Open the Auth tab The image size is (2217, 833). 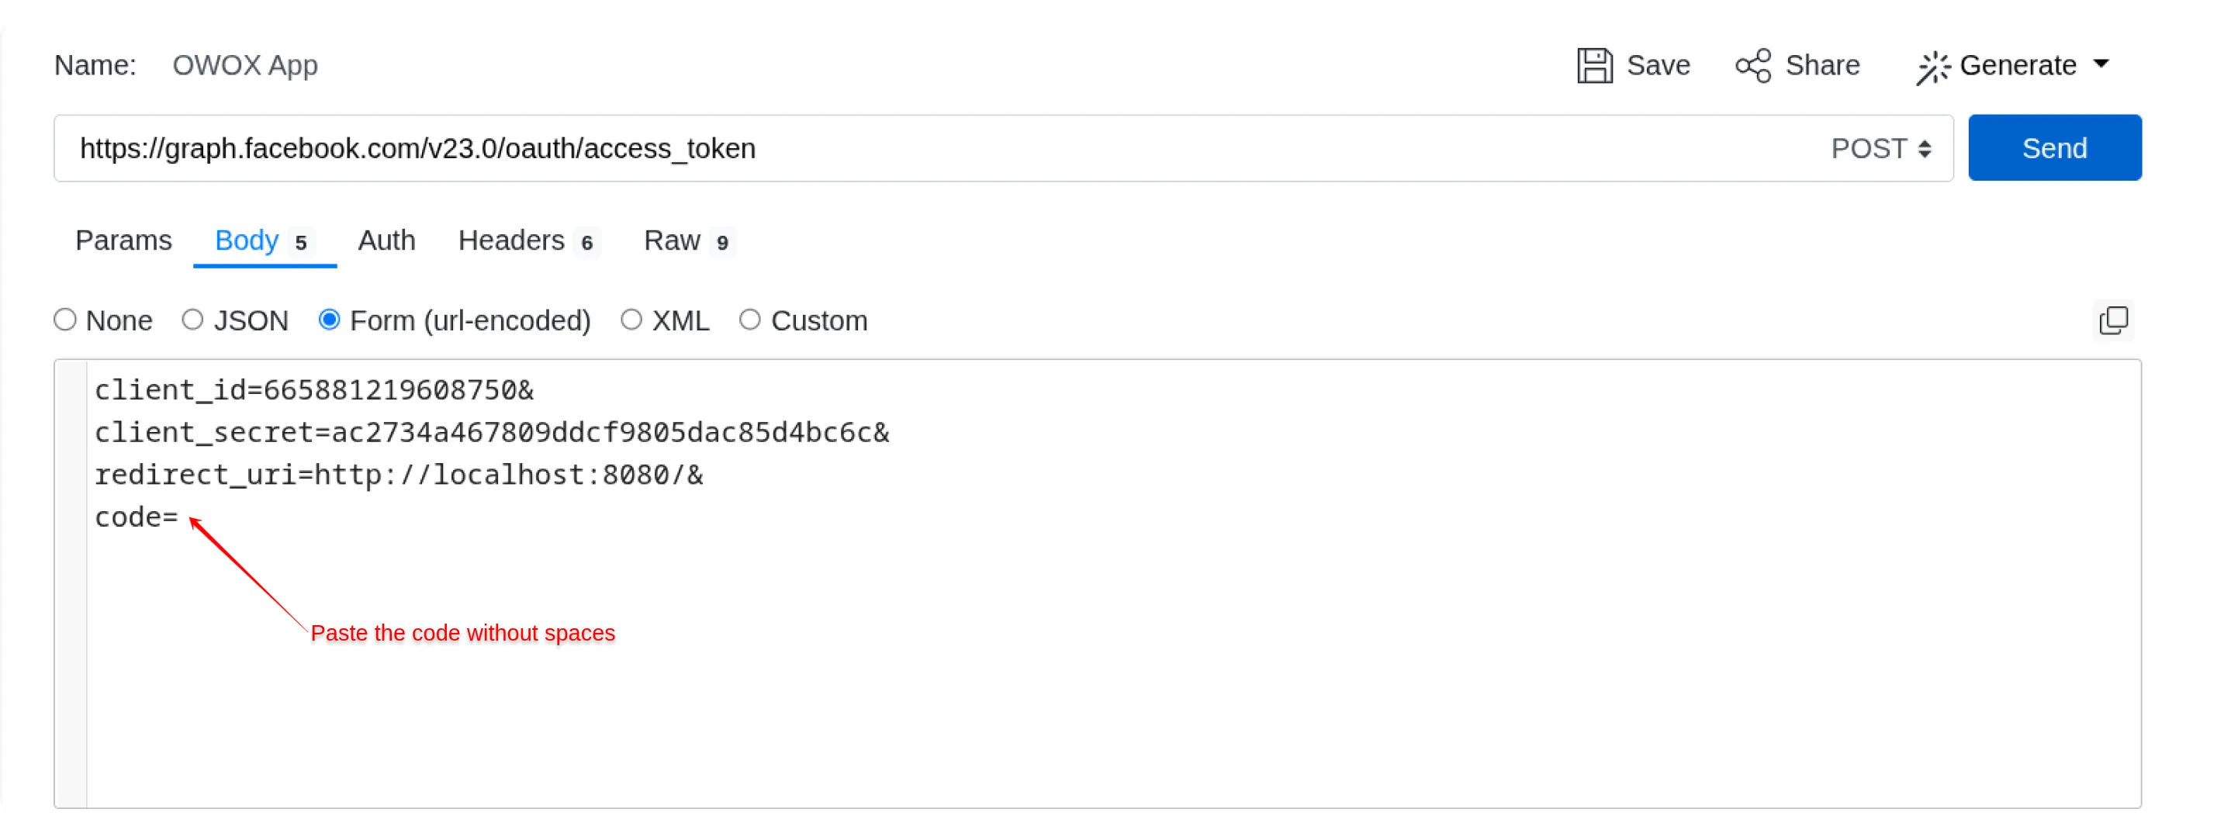(386, 241)
